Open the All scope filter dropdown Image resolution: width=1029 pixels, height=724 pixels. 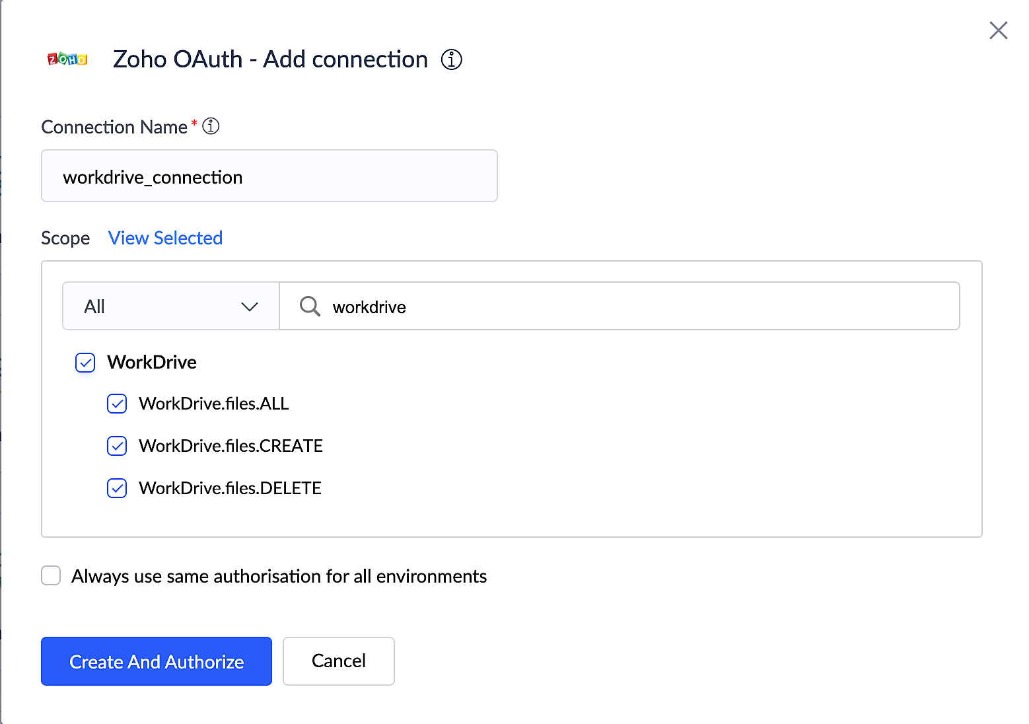170,306
